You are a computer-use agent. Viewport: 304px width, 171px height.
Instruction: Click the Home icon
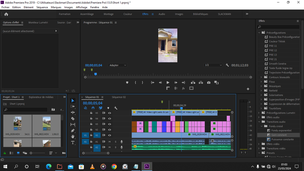(6, 14)
